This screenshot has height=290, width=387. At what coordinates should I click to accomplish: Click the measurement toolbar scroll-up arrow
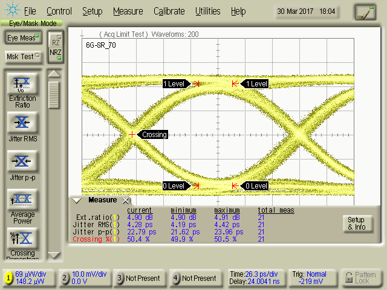pyautogui.click(x=54, y=74)
